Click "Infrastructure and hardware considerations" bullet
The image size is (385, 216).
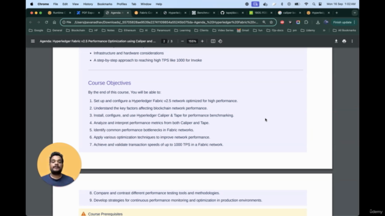tap(128, 53)
